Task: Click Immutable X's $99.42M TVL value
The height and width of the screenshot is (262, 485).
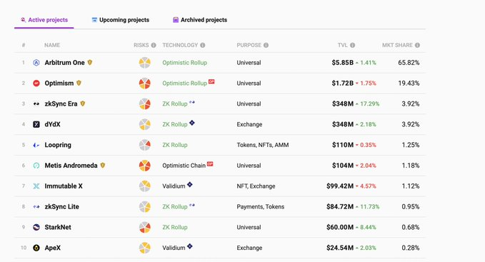Action: coord(339,186)
